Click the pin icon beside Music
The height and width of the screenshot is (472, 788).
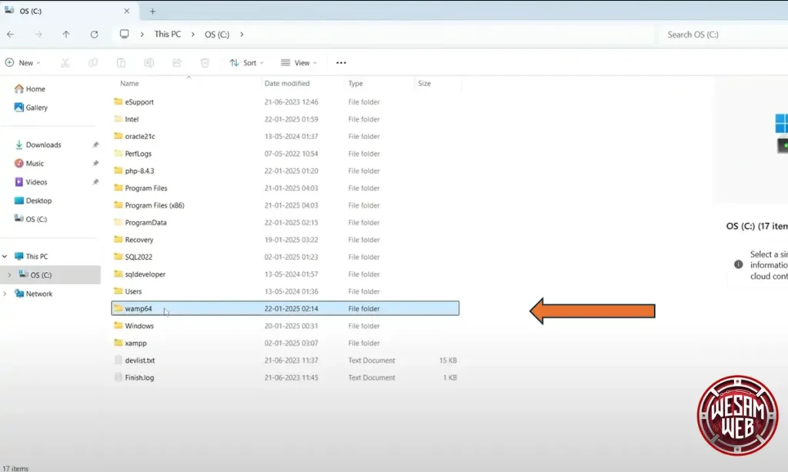tap(95, 163)
